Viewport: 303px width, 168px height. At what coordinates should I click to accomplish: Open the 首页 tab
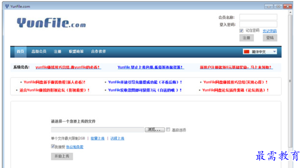(20, 51)
